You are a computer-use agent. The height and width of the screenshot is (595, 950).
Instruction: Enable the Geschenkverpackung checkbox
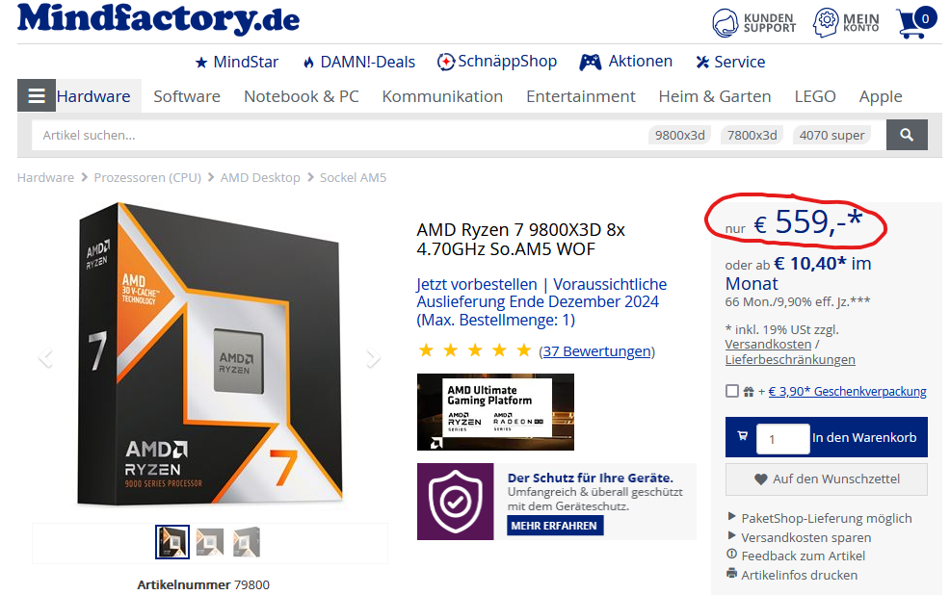pos(732,391)
